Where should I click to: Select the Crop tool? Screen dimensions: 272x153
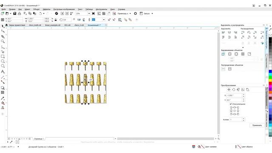click(3, 37)
